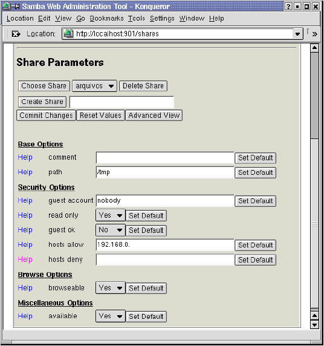Click the comment text field
The height and width of the screenshot is (346, 324).
(x=165, y=158)
